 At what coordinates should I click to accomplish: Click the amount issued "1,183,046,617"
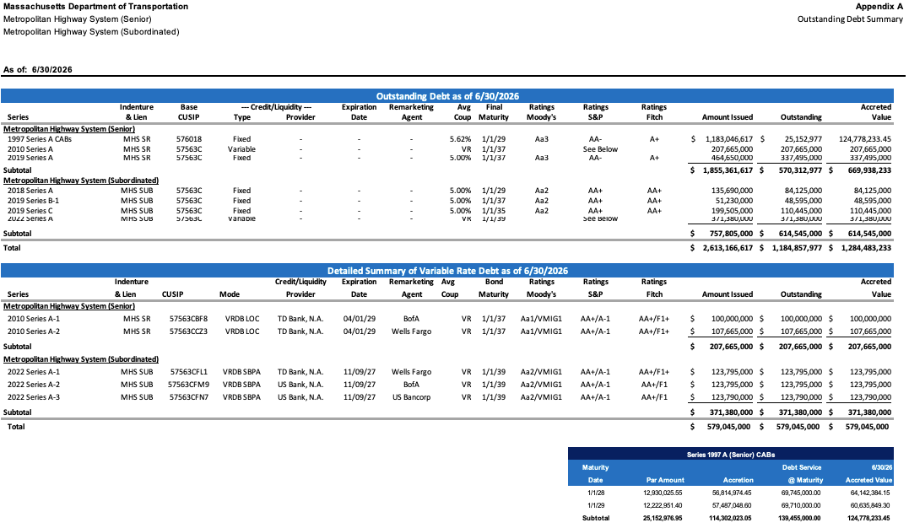pos(728,139)
